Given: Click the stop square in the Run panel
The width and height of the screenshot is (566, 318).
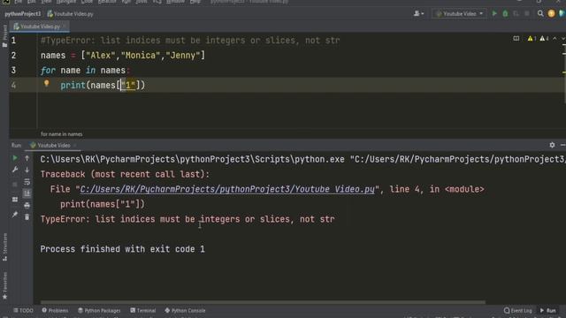Looking at the screenshot, I should point(15,185).
